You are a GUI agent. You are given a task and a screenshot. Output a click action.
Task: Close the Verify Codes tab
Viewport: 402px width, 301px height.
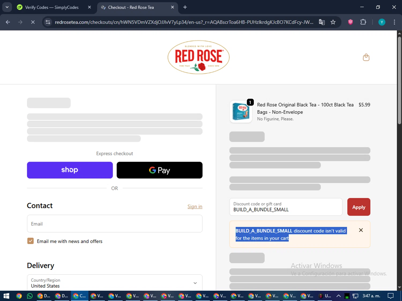click(x=90, y=7)
